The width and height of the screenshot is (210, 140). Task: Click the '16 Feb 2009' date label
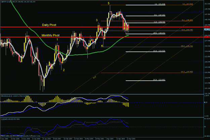(68, 139)
